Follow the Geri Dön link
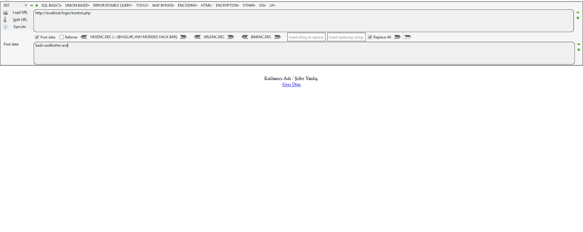The height and width of the screenshot is (232, 583). (x=291, y=85)
